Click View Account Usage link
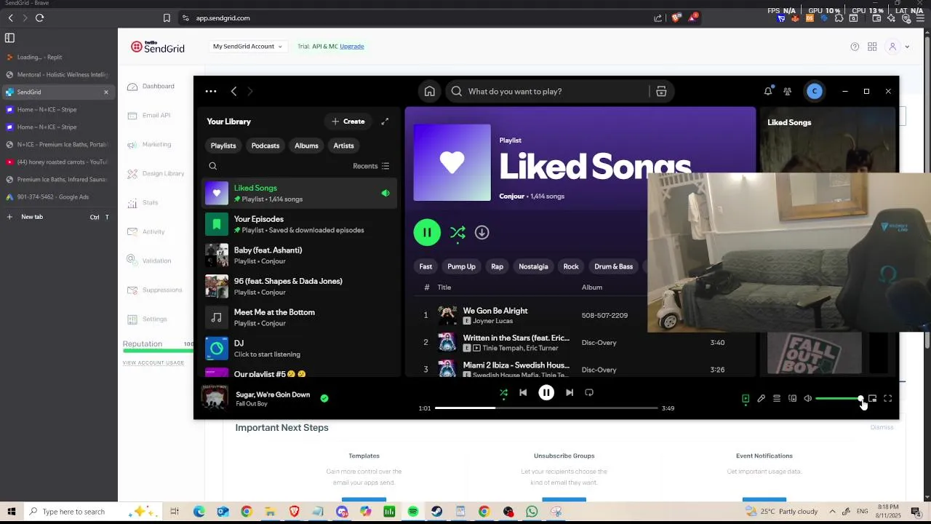The image size is (931, 524). [x=153, y=363]
